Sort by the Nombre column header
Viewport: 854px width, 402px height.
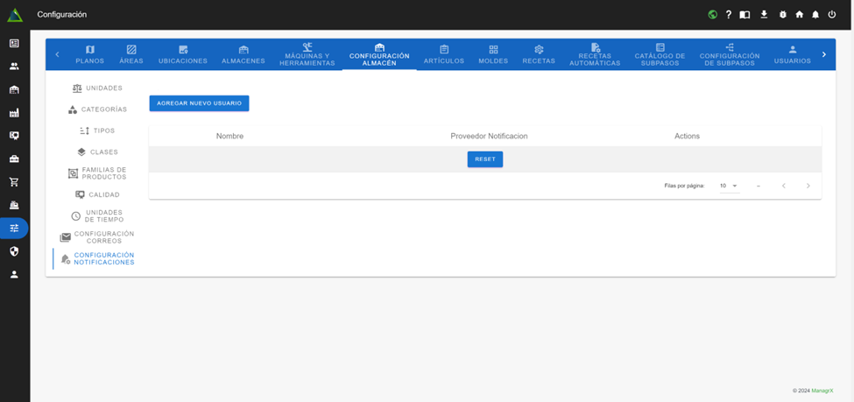[229, 136]
